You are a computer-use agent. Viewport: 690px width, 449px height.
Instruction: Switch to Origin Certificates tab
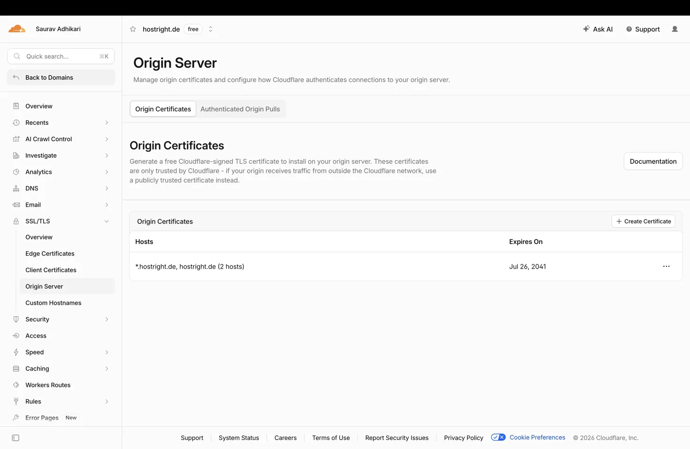pos(163,109)
